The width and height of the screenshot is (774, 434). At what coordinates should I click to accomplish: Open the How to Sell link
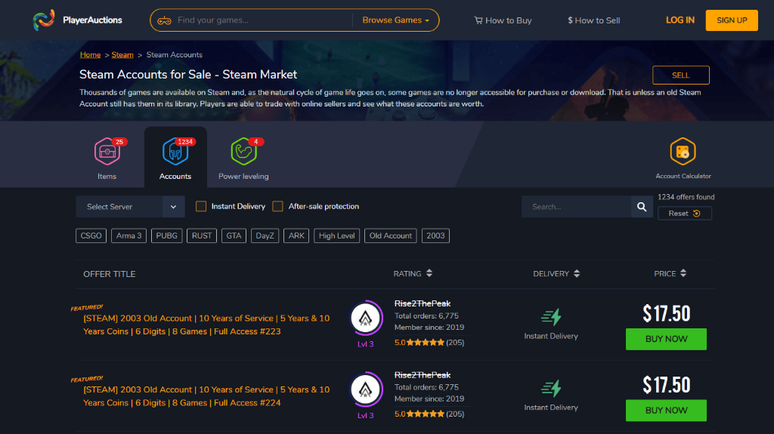594,20
